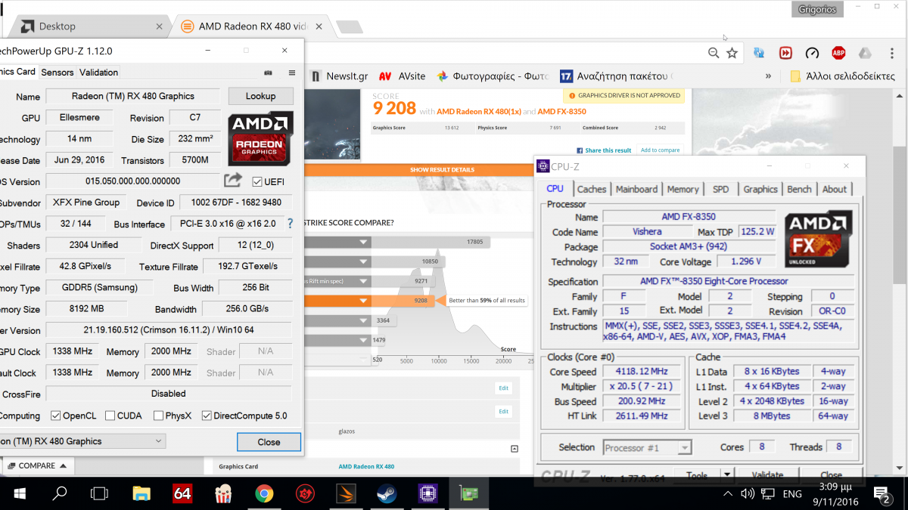Viewport: 908px width, 510px height.
Task: Expand the COMPARE panel arrow
Action: click(64, 466)
